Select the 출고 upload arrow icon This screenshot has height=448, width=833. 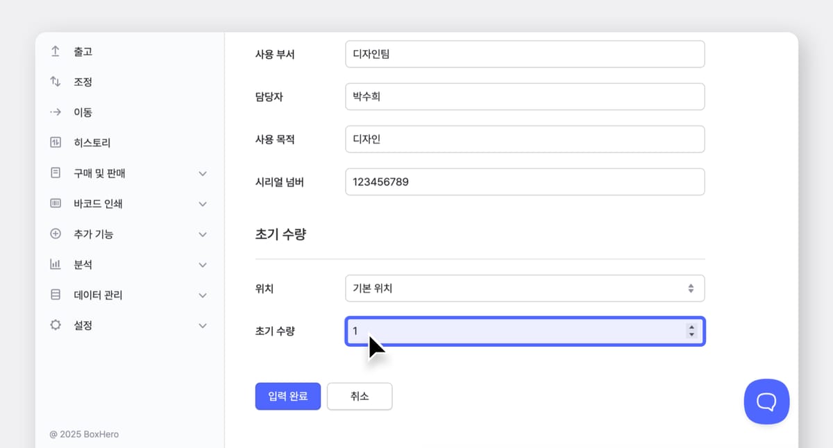click(55, 51)
